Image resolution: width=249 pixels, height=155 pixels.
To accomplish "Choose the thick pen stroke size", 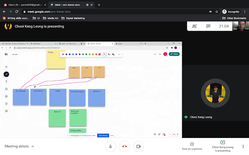I will 113,54.
